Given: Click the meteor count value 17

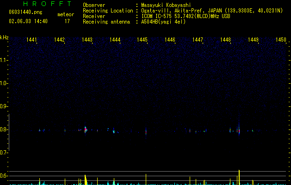Looking at the screenshot, I should [67, 21].
